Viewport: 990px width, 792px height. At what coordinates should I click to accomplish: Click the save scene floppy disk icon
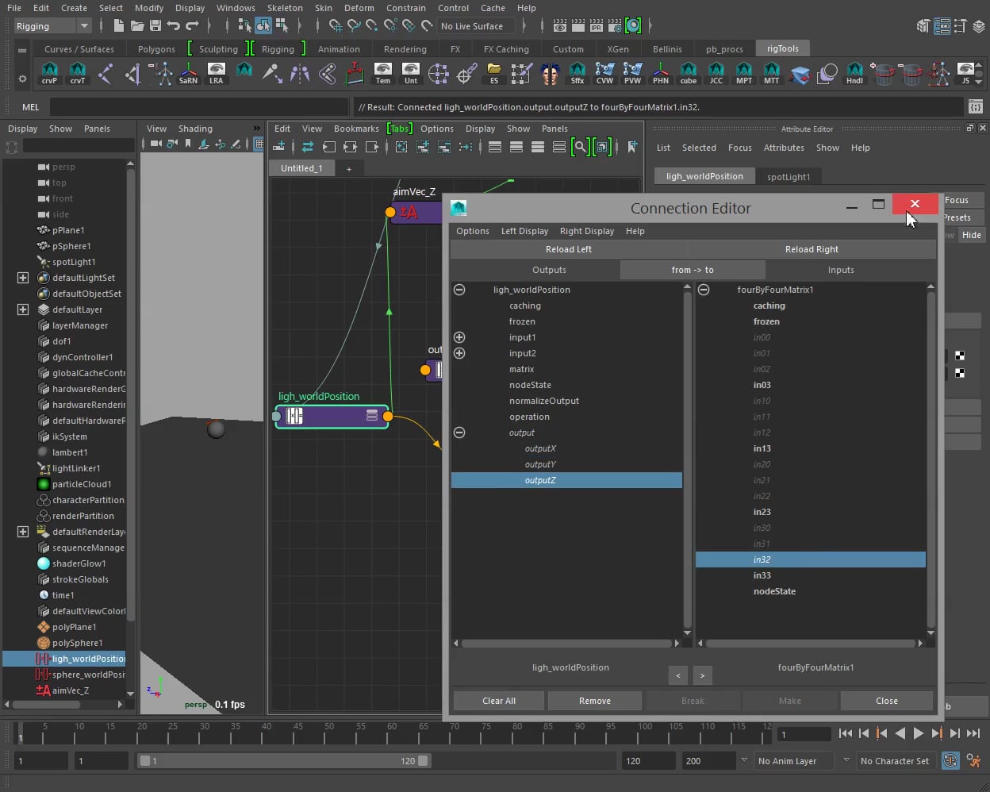click(155, 26)
